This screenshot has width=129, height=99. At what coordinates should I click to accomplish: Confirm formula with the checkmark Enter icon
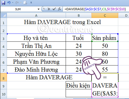(54, 9)
